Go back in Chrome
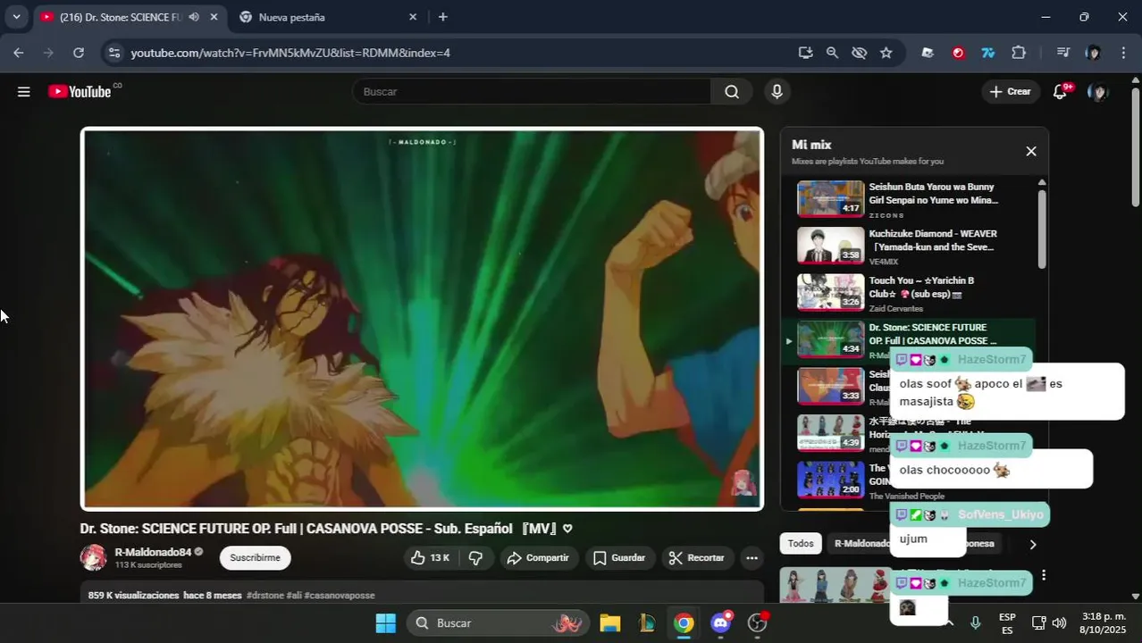This screenshot has width=1142, height=643. click(19, 53)
